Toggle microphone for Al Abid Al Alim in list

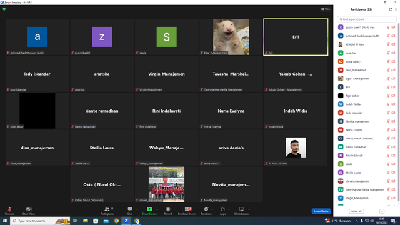click(x=388, y=44)
